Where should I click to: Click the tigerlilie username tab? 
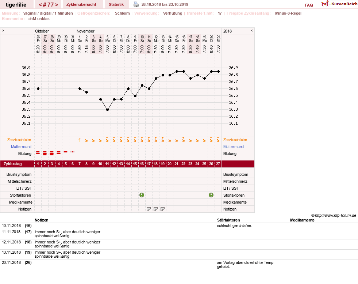point(16,5)
